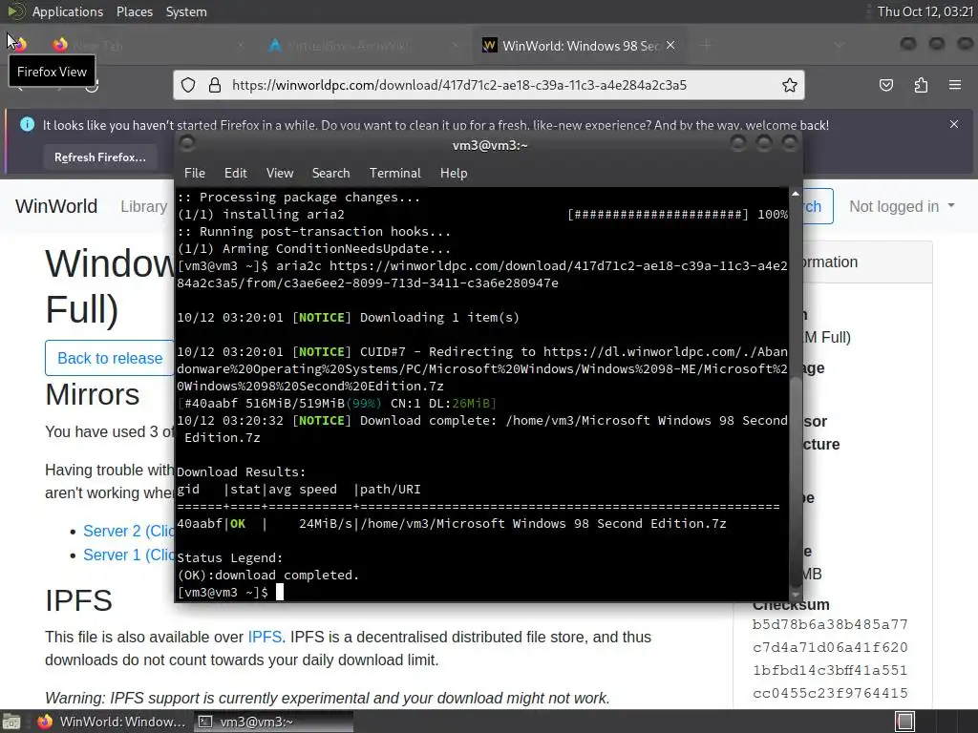Click the show desktop icon in bottom panel

tap(11, 722)
